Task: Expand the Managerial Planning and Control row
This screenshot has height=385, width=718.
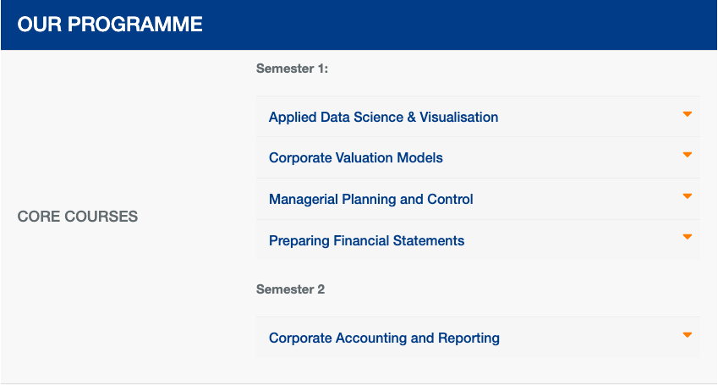Action: (x=478, y=199)
